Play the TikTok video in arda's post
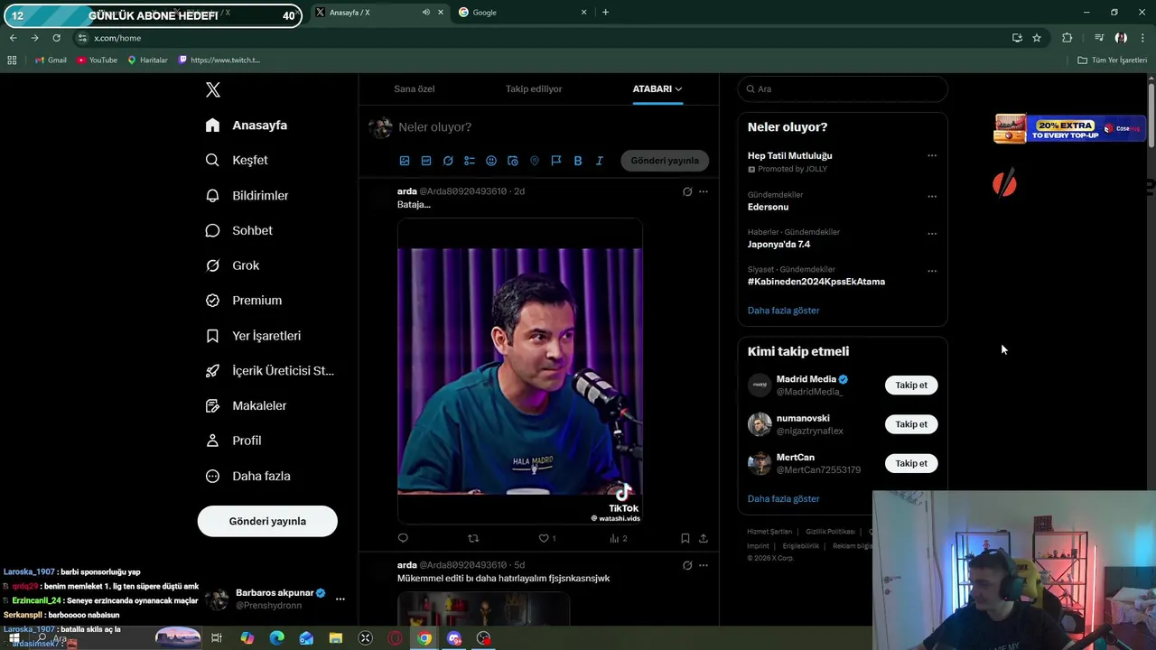 click(x=520, y=371)
